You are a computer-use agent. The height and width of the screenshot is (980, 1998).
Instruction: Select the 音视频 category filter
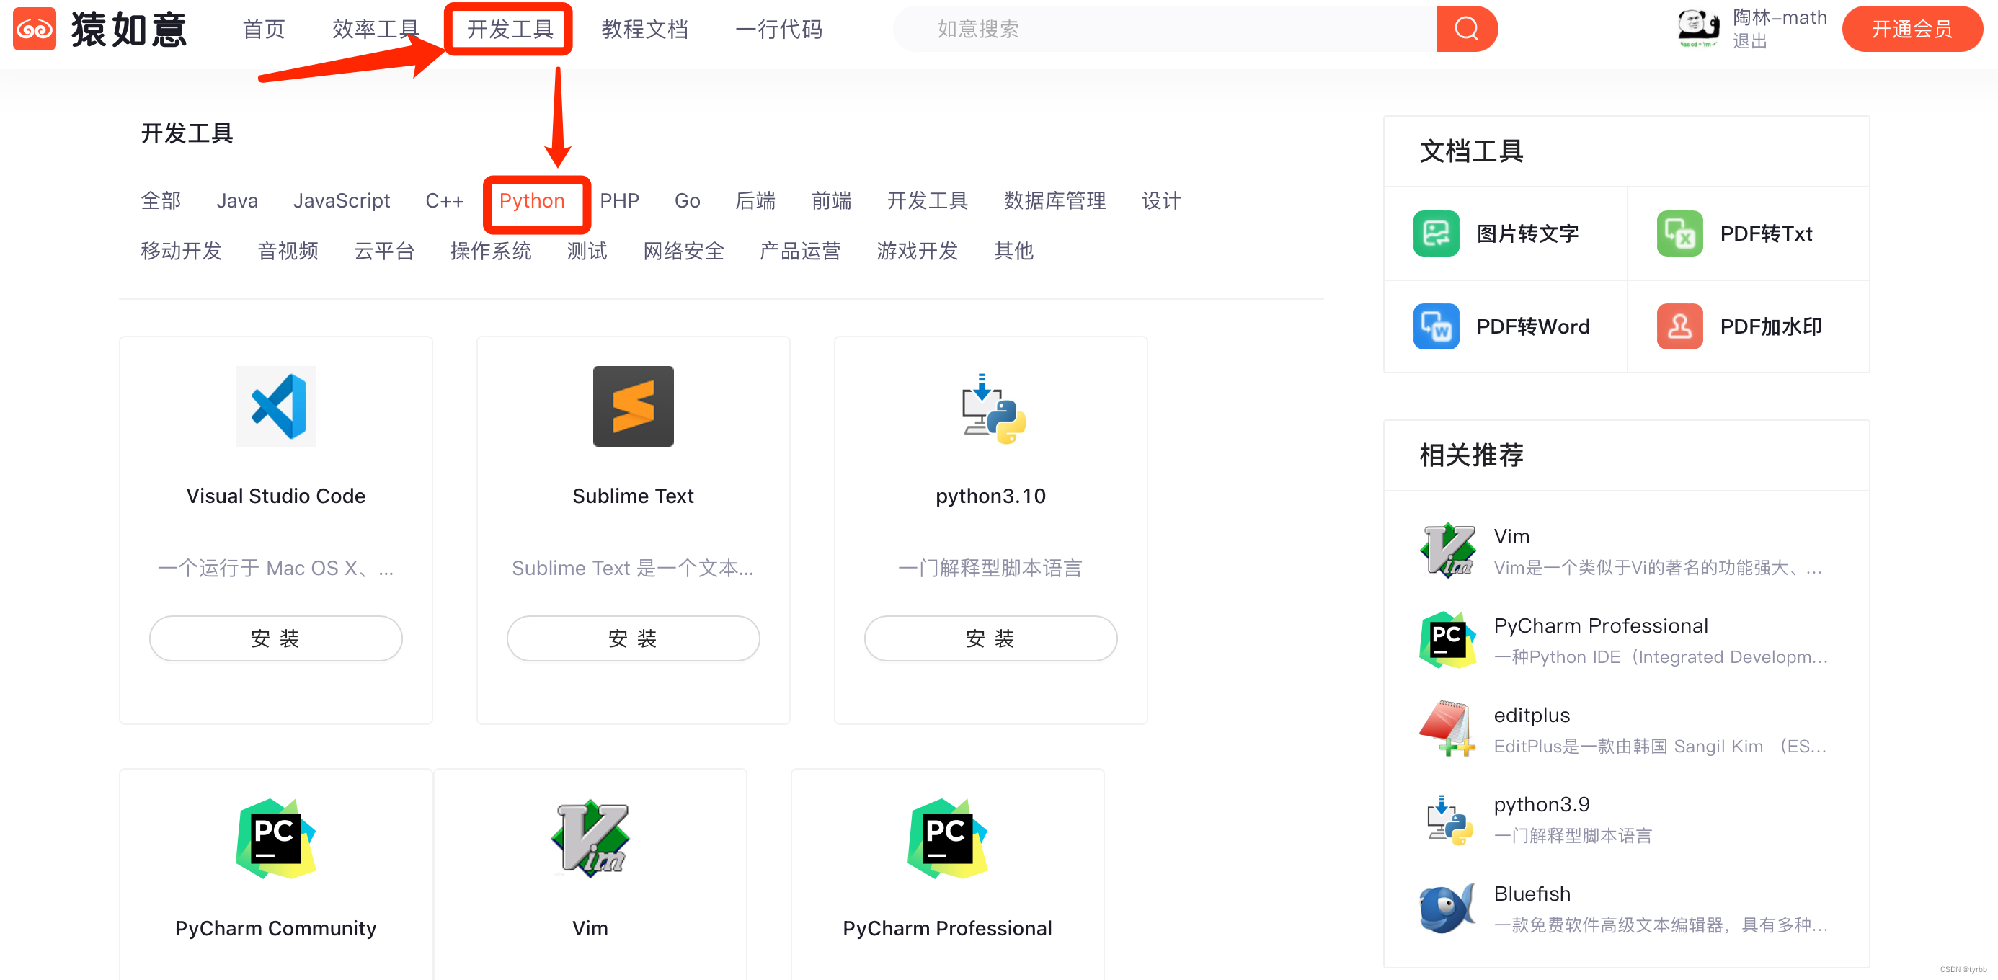click(288, 251)
